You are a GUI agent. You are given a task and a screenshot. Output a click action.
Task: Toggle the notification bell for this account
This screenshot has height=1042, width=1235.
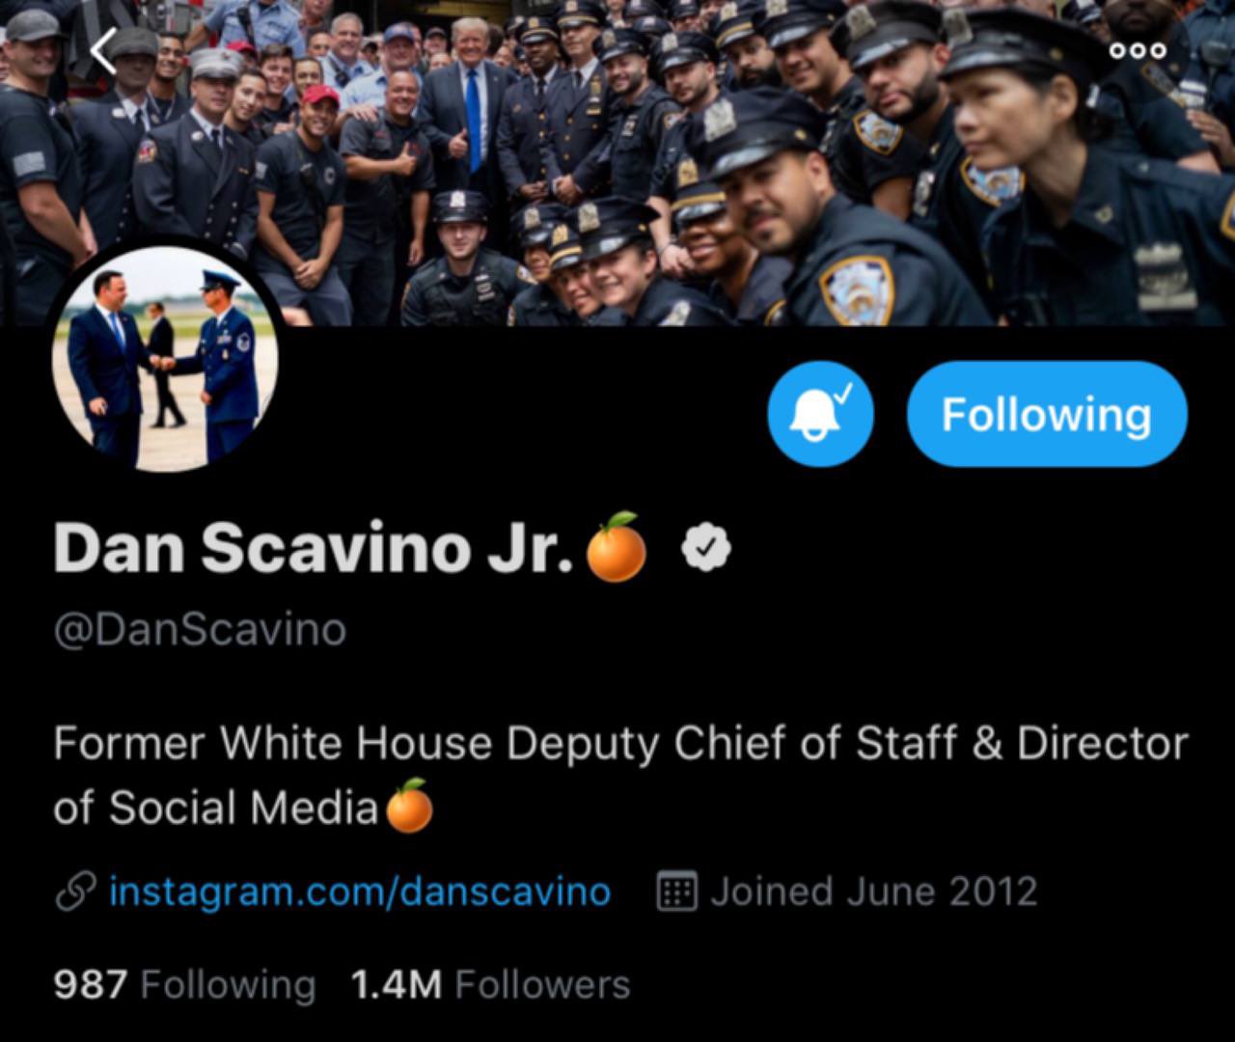pyautogui.click(x=820, y=414)
